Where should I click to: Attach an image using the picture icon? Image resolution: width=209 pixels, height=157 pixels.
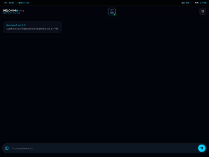click(x=7, y=148)
